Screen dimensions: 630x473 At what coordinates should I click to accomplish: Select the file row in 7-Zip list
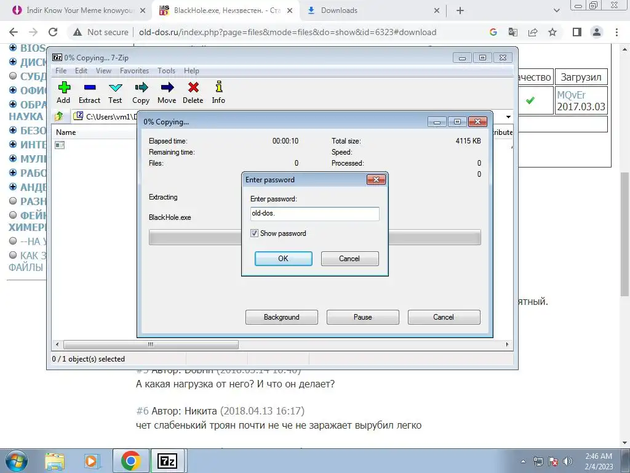click(x=60, y=145)
